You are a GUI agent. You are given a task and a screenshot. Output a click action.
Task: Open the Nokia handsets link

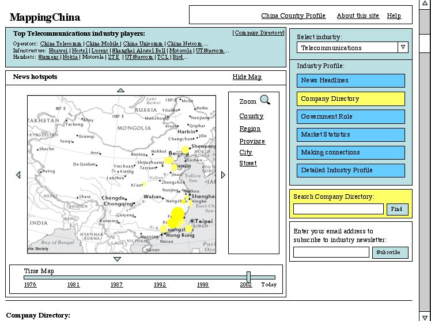pyautogui.click(x=70, y=57)
